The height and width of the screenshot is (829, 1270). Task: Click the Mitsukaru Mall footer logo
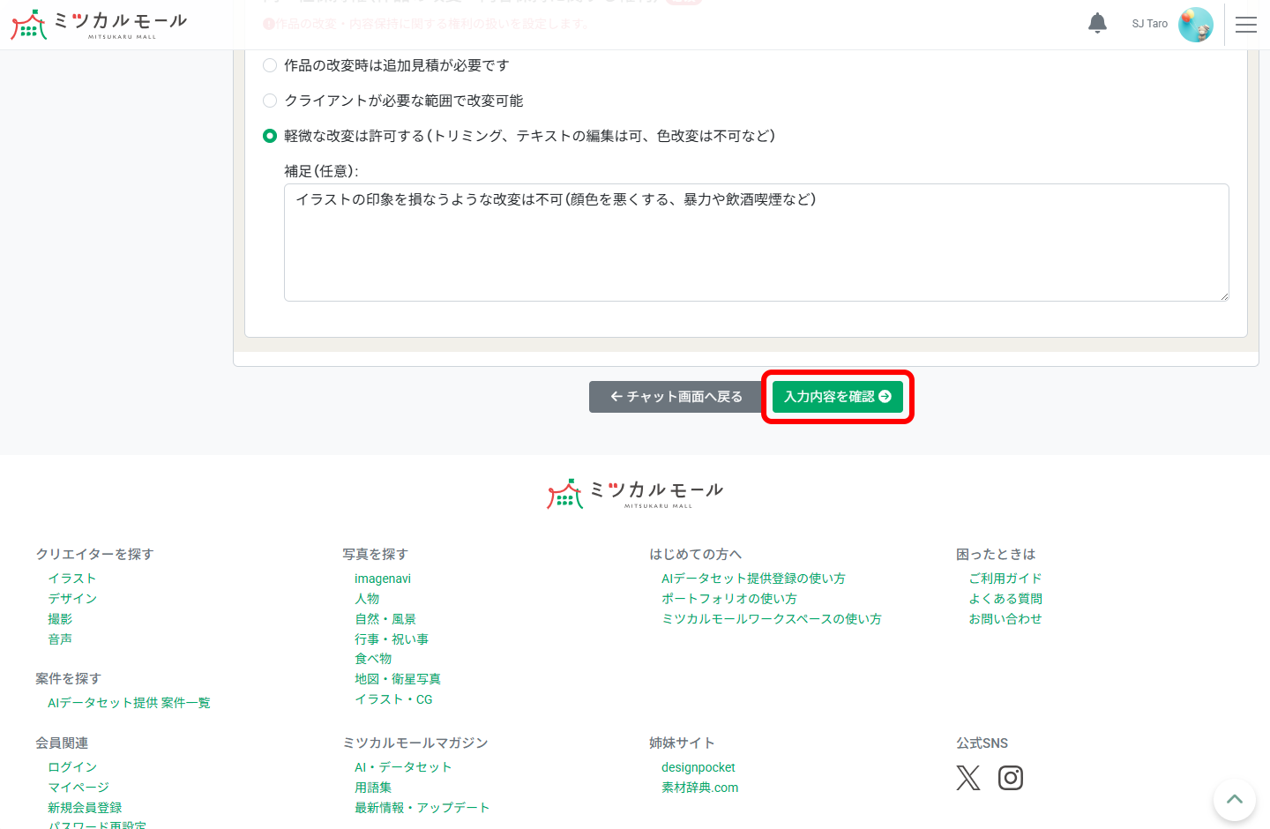tap(634, 492)
